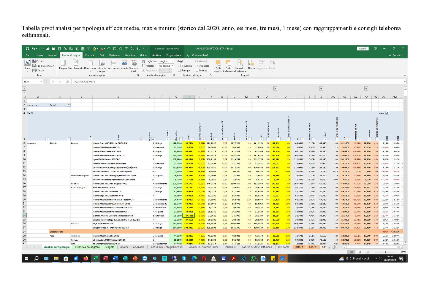Collapse the ribbon with arrow
The width and height of the screenshot is (429, 303).
(405, 75)
